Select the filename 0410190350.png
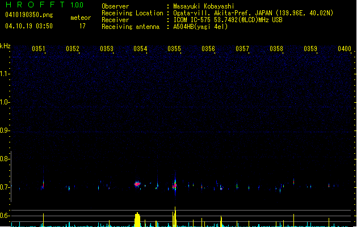 pos(29,15)
